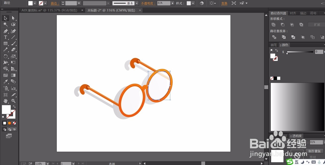Choose the Scale tool
The image size is (325, 165).
tap(13, 56)
